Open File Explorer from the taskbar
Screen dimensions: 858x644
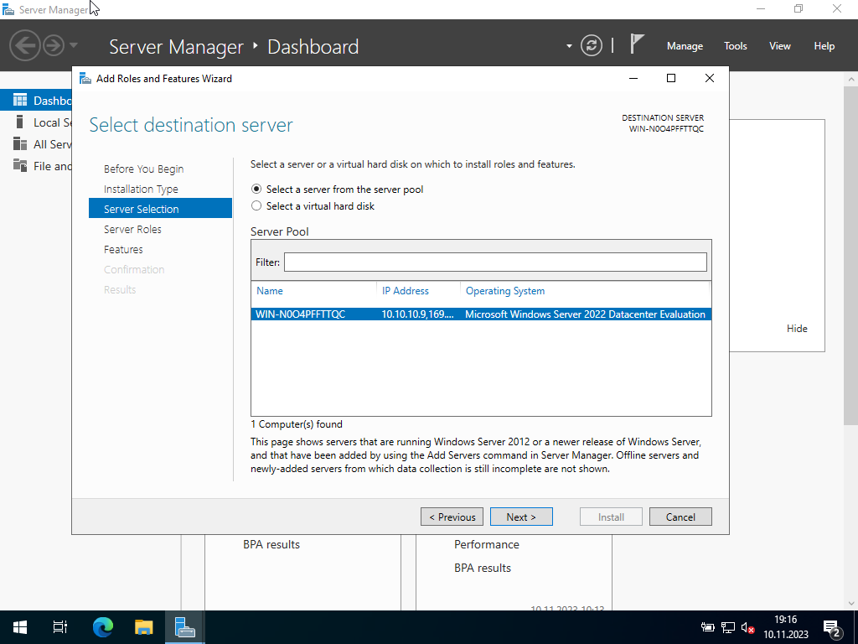144,627
